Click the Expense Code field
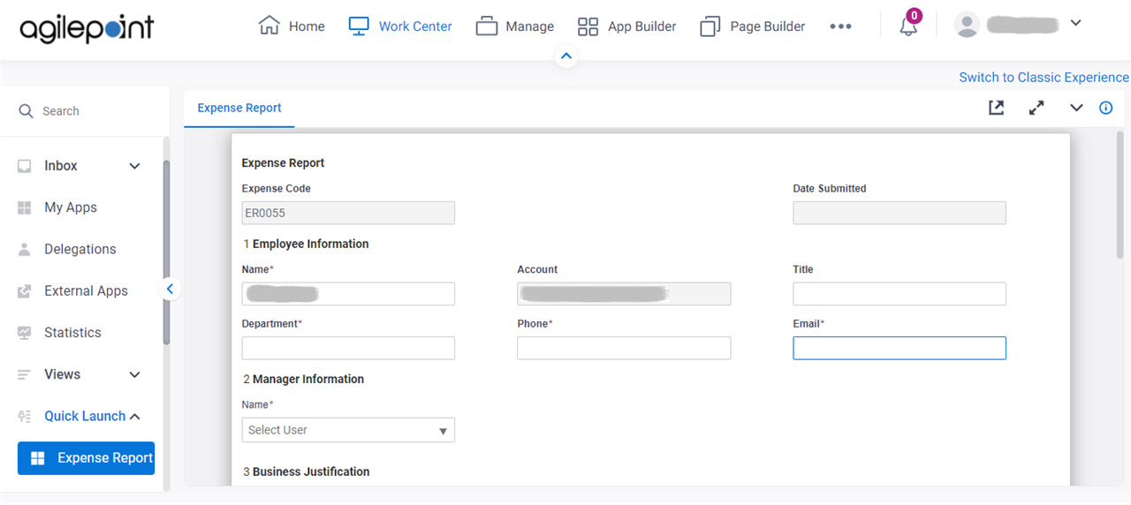The height and width of the screenshot is (505, 1131). [348, 213]
